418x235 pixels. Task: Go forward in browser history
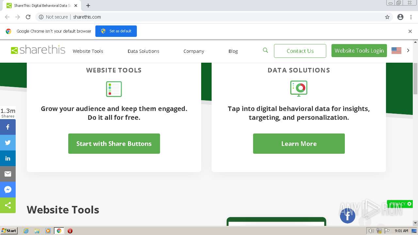tap(18, 17)
